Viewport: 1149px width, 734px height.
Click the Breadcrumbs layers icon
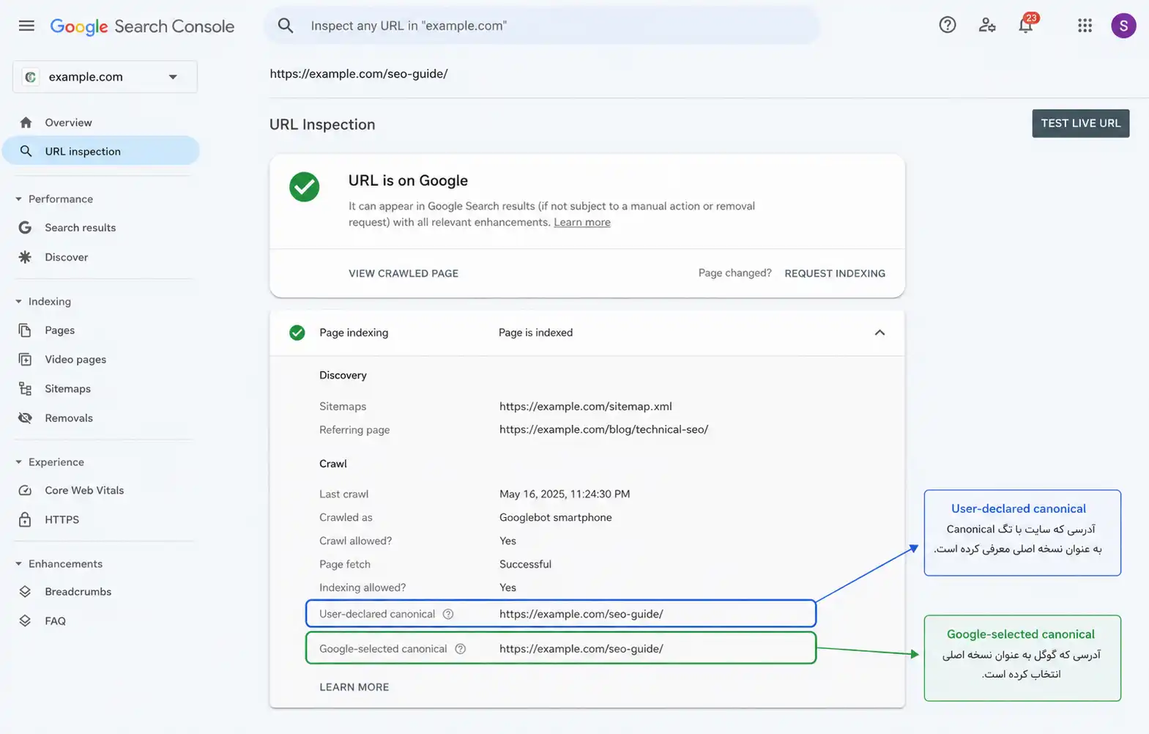pos(25,592)
